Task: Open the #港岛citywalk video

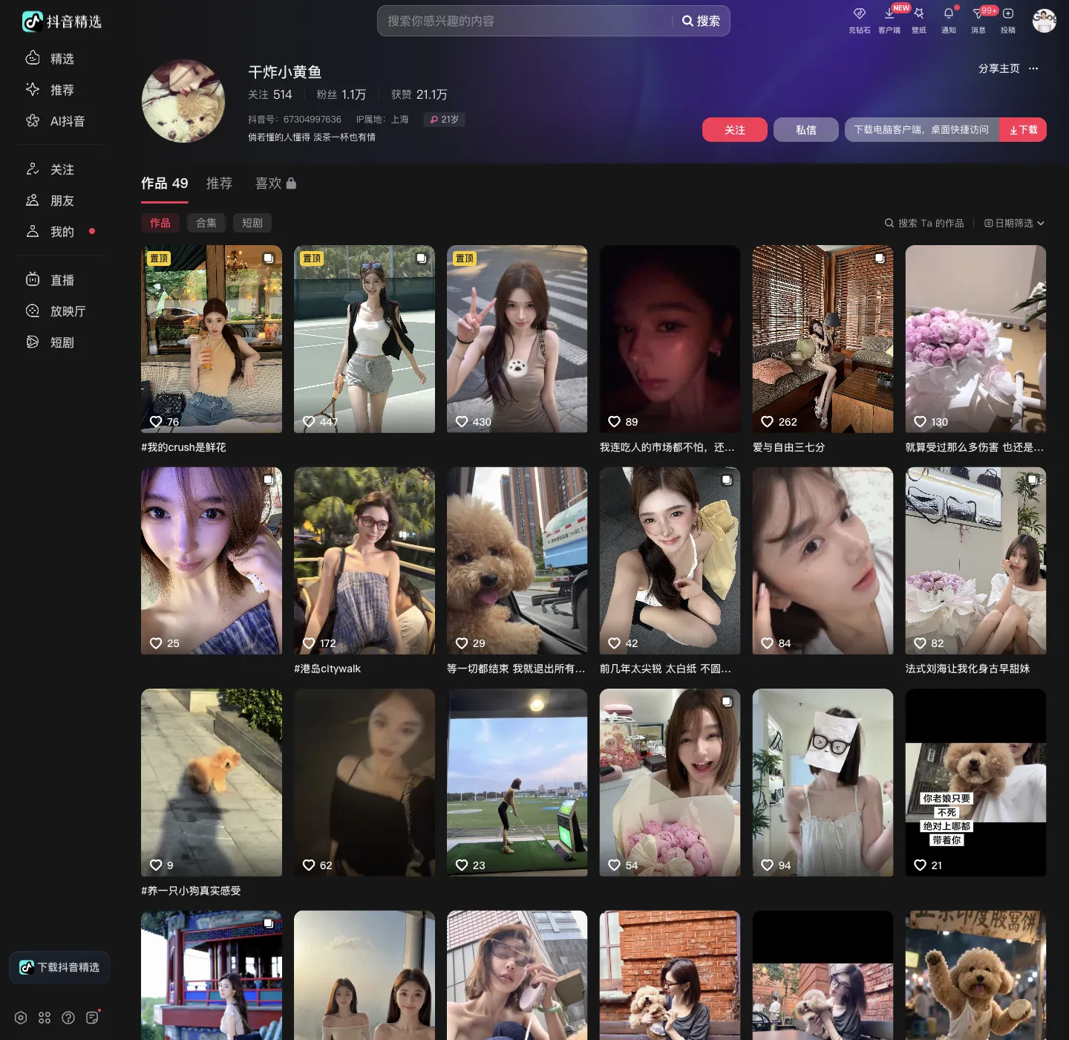Action: click(x=364, y=561)
